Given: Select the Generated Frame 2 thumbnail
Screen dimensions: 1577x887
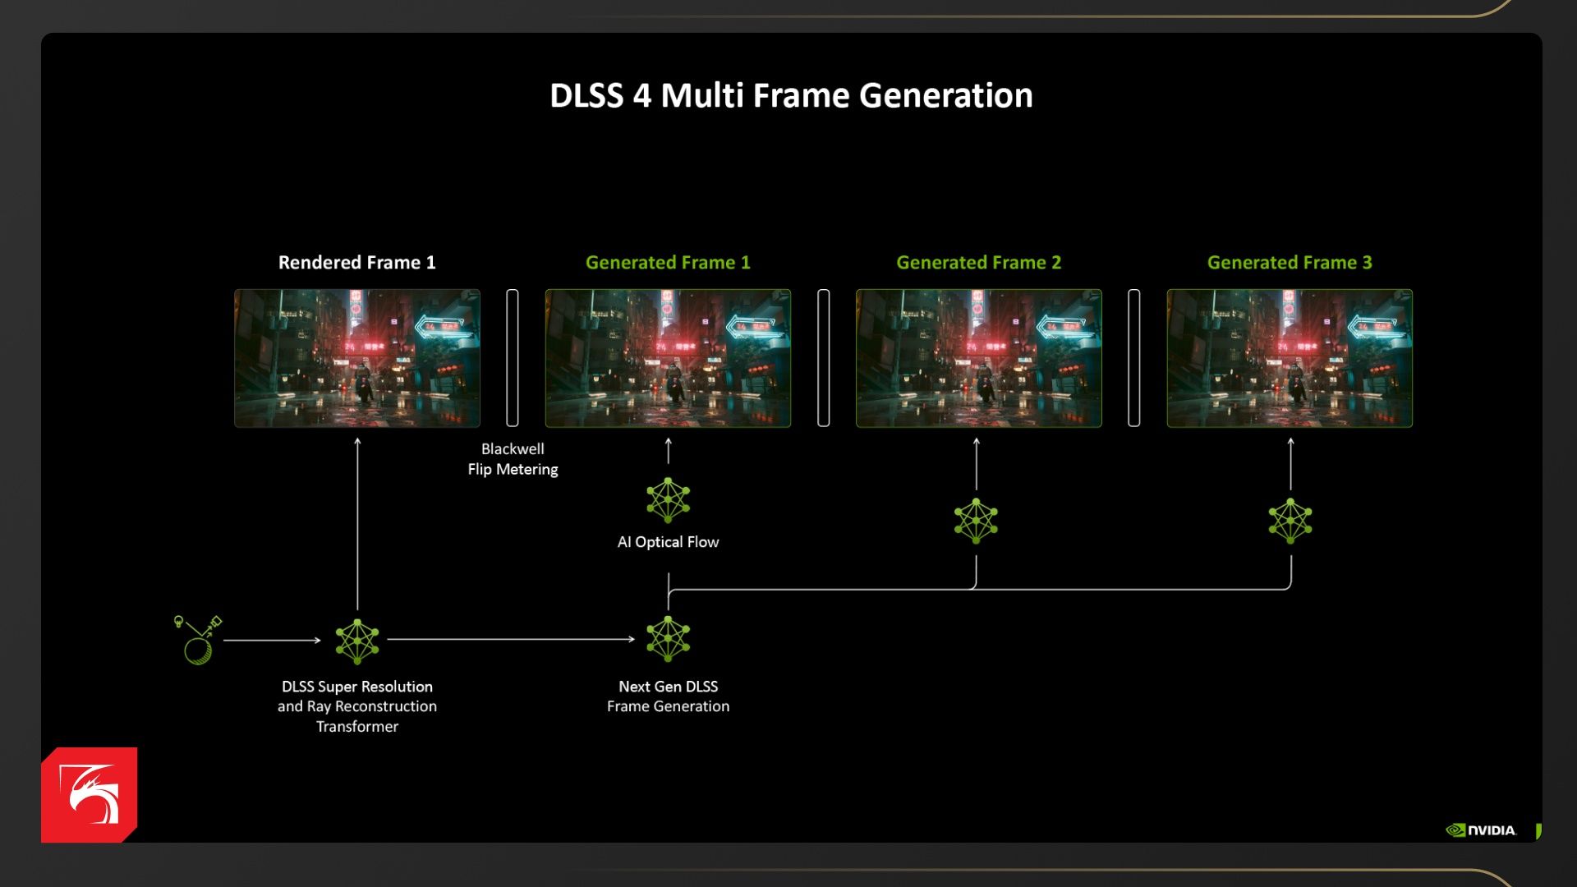Looking at the screenshot, I should pos(978,358).
